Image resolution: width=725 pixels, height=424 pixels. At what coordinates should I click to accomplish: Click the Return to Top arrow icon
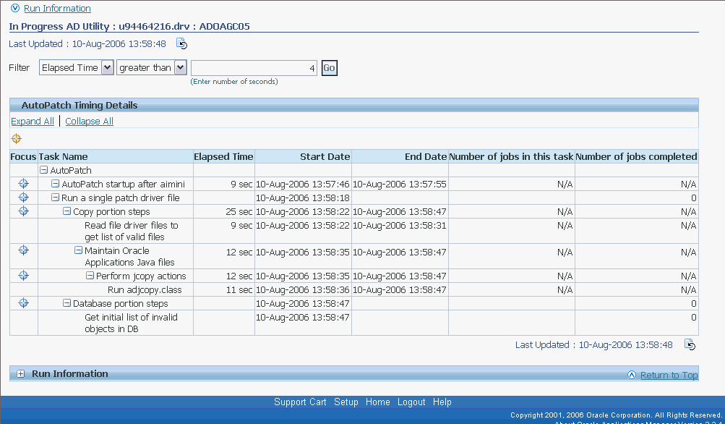632,375
